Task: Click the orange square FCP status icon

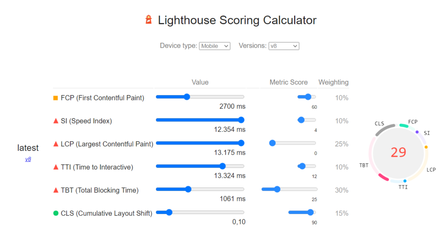Action: click(x=55, y=98)
